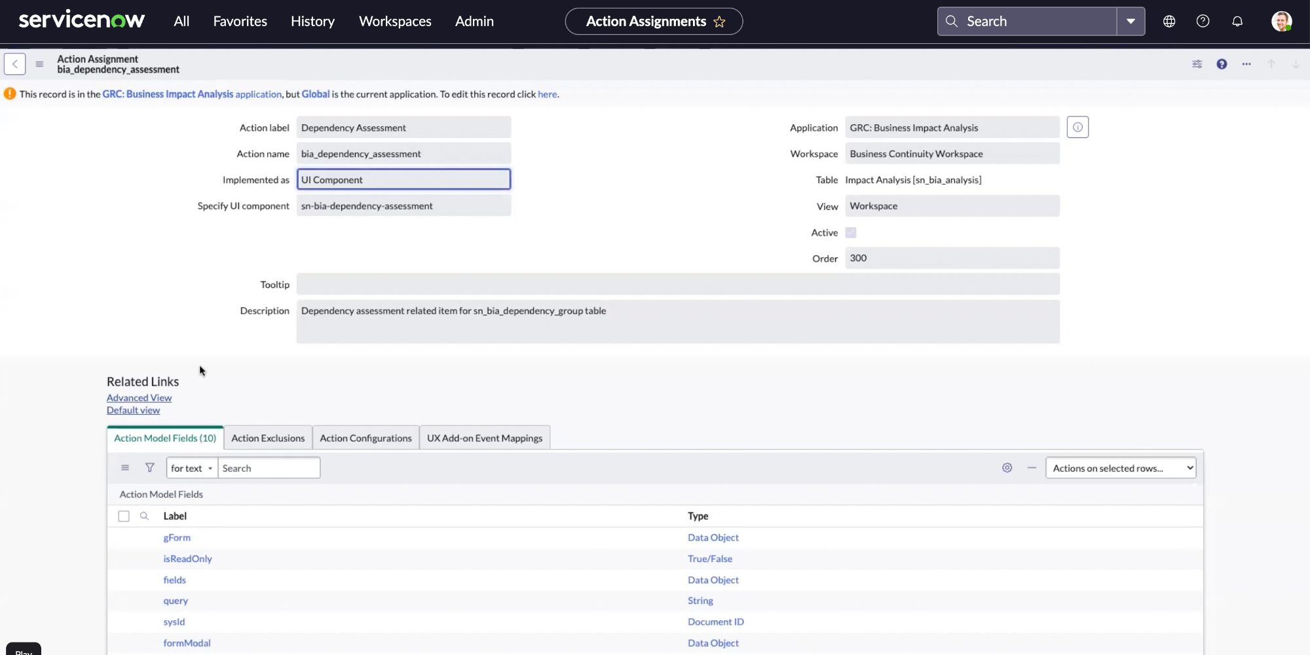Open the global Search dropdown arrow

click(1131, 21)
